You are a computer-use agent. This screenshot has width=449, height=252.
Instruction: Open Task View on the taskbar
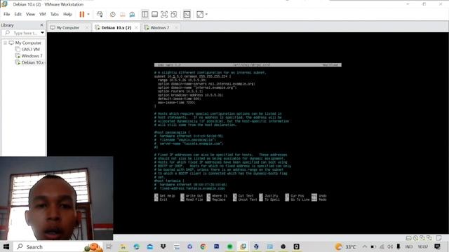pos(109,246)
